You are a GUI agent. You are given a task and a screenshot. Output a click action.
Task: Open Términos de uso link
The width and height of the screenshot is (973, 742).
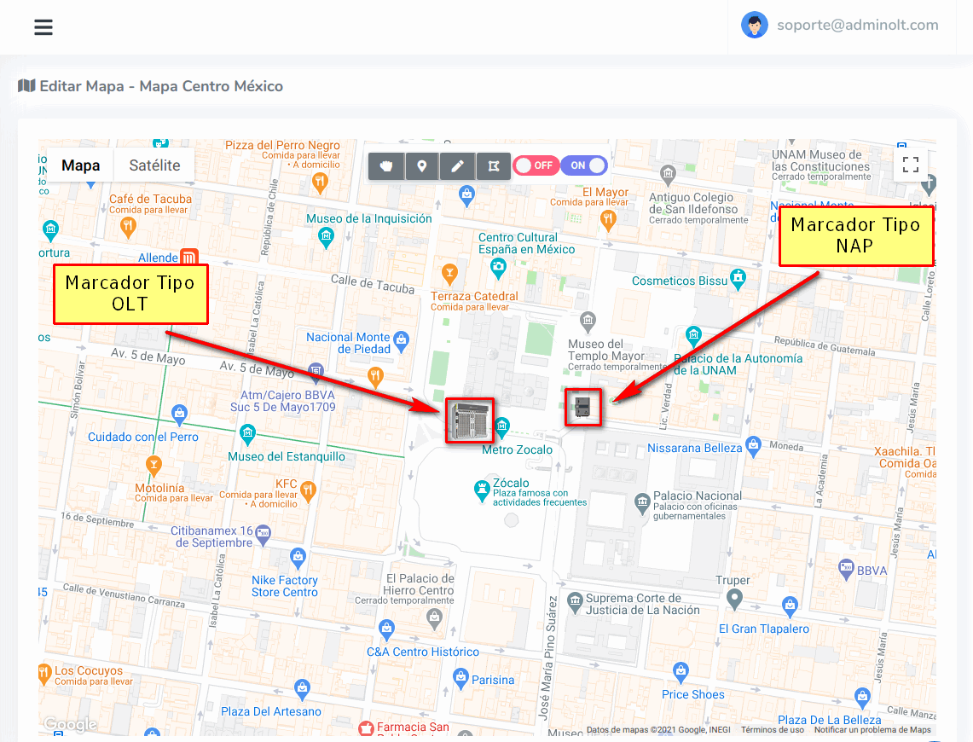(772, 730)
